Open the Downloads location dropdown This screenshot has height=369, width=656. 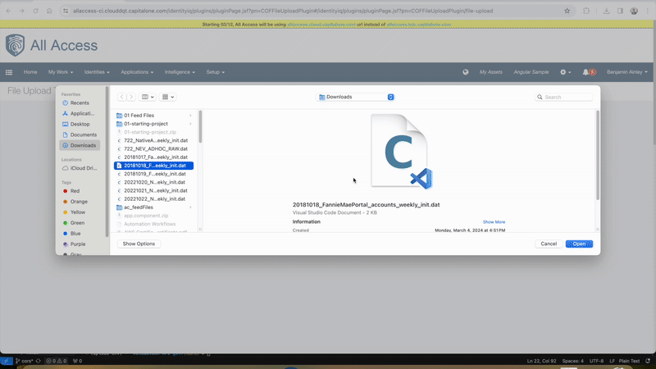tap(357, 97)
